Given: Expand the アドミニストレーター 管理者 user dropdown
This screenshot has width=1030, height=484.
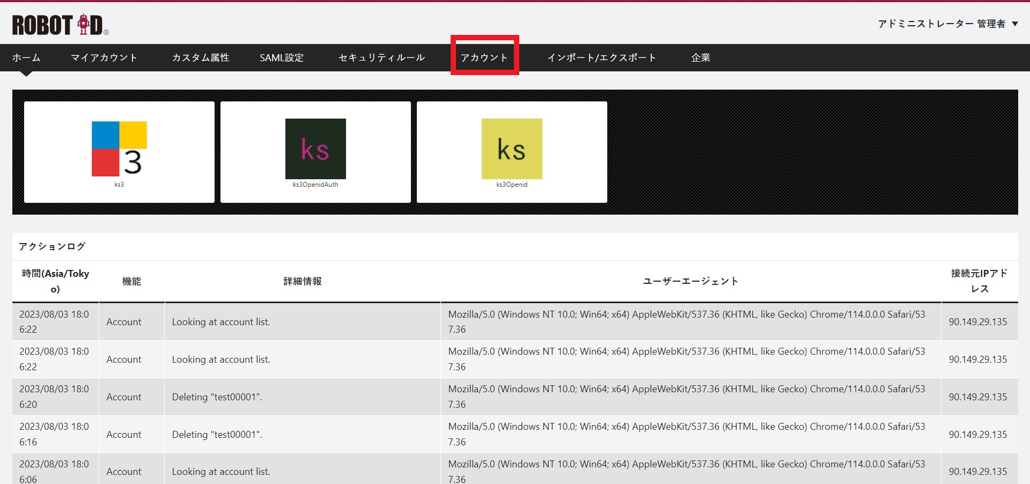Looking at the screenshot, I should pos(947,24).
